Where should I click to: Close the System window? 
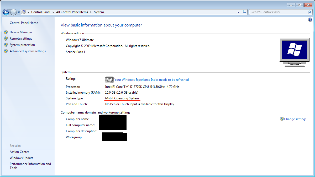[308, 5]
